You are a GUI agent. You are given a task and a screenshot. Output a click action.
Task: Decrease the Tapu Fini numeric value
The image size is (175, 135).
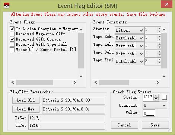pyautogui.click(x=159, y=63)
